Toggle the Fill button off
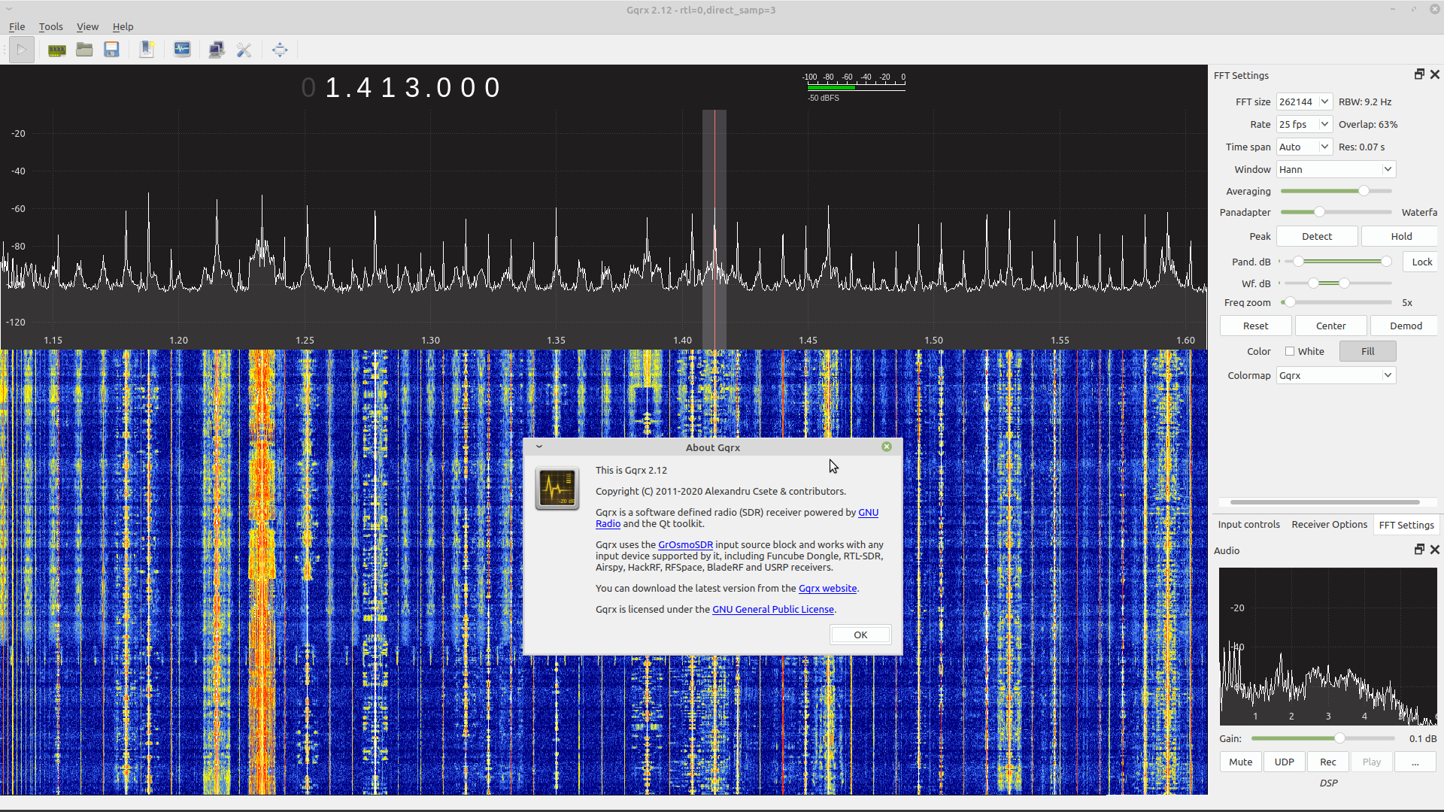The height and width of the screenshot is (812, 1444). tap(1367, 351)
